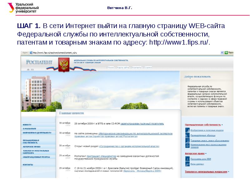
Task: Click the icon beside Изобретения и полезные модели
Action: 187,130
